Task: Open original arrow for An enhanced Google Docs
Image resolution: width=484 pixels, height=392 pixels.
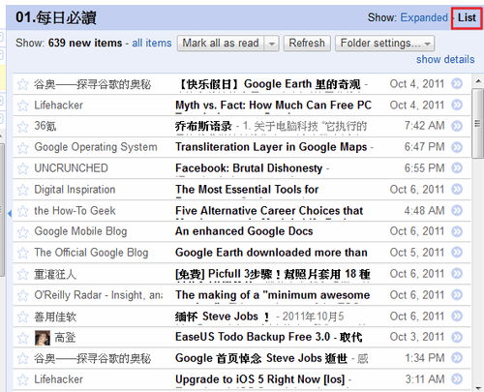Action: tap(457, 231)
